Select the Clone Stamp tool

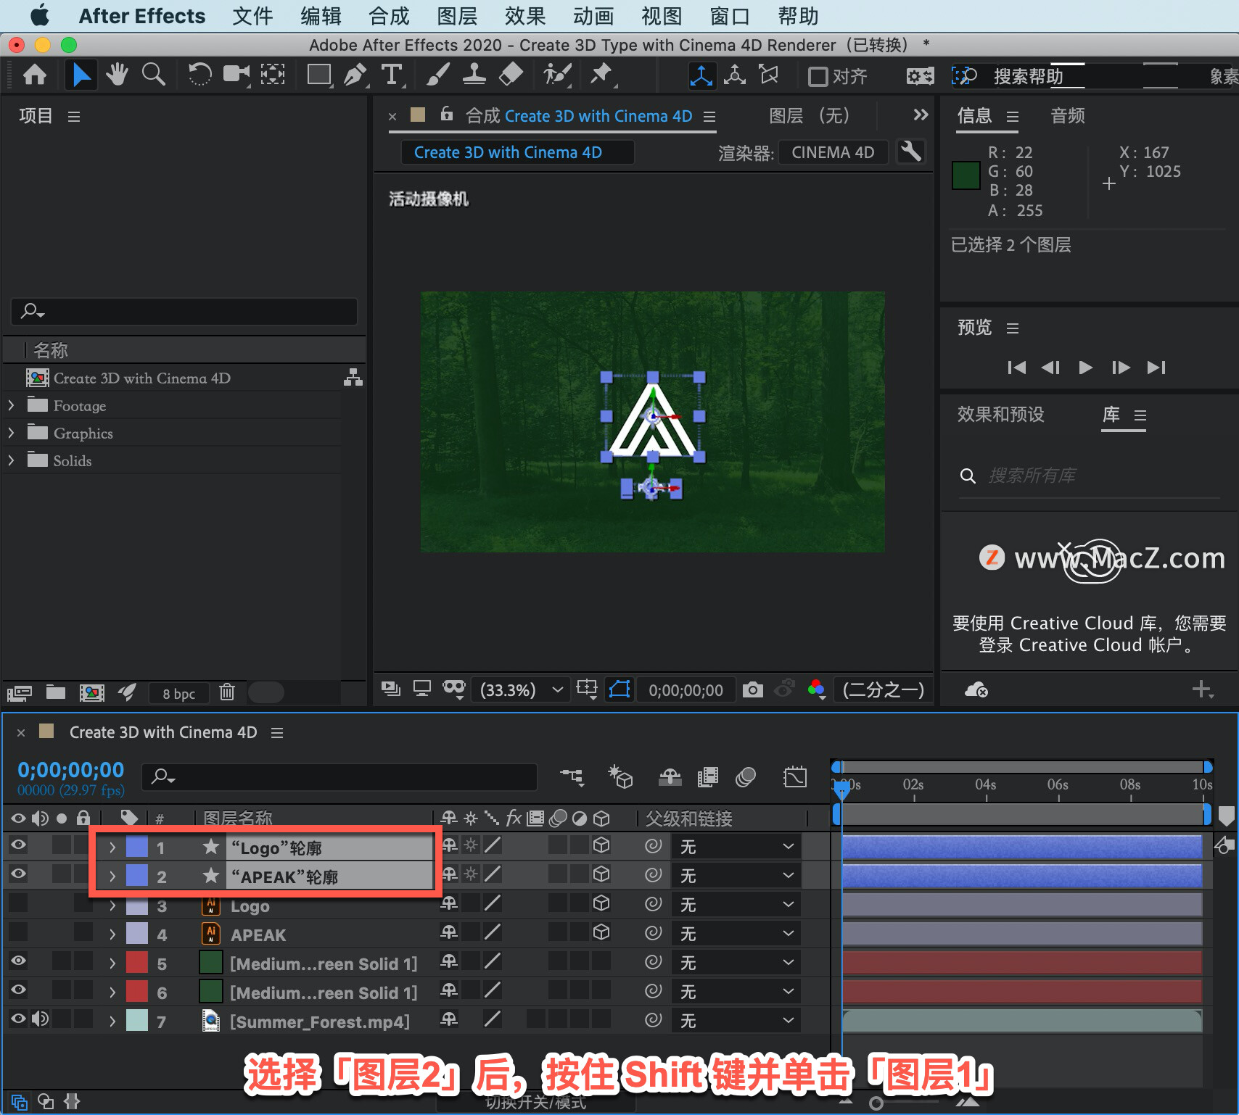tap(474, 75)
